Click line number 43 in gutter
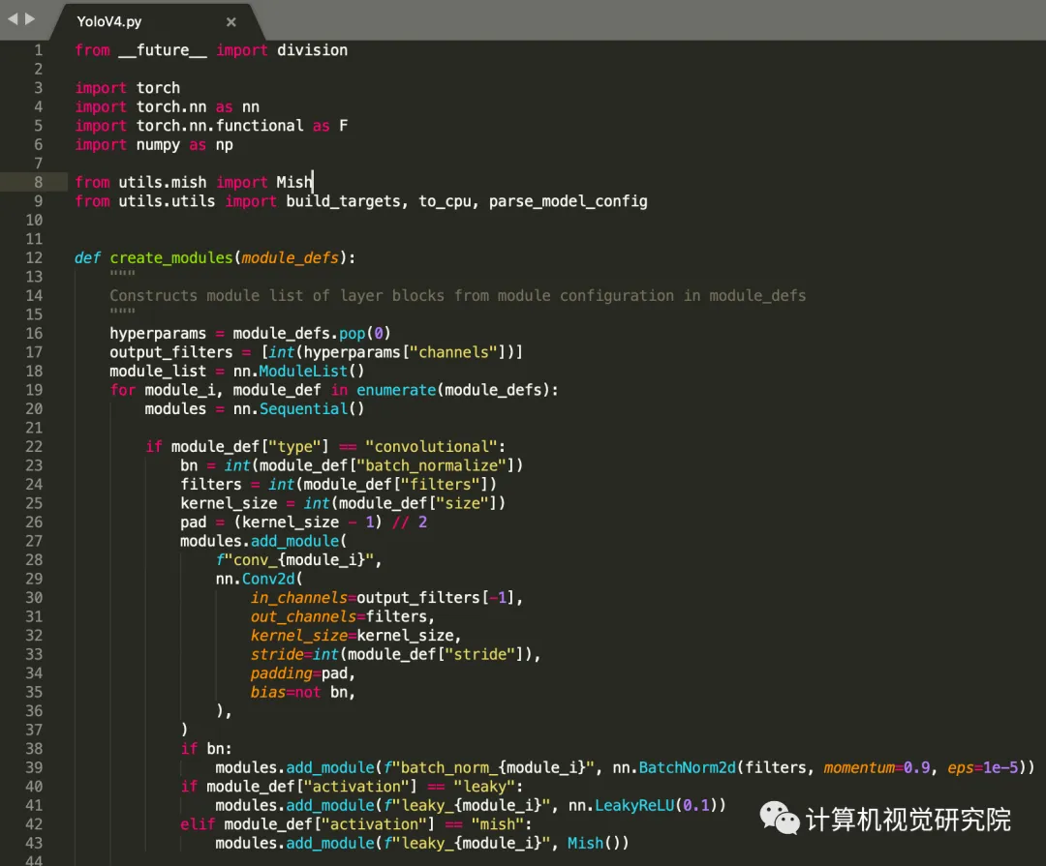The height and width of the screenshot is (866, 1046). click(x=34, y=843)
